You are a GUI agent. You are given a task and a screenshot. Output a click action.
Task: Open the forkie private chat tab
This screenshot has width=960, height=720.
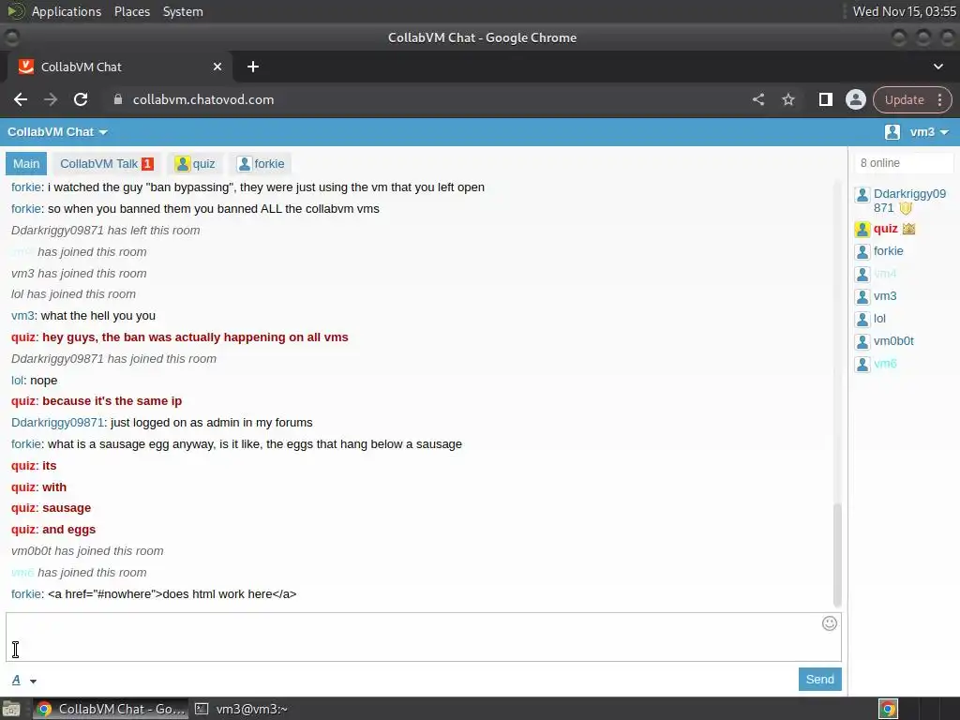point(261,163)
